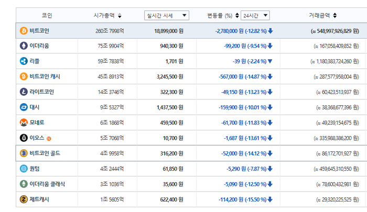
Task: Click the Dash (대시) blue icon
Action: point(24,107)
